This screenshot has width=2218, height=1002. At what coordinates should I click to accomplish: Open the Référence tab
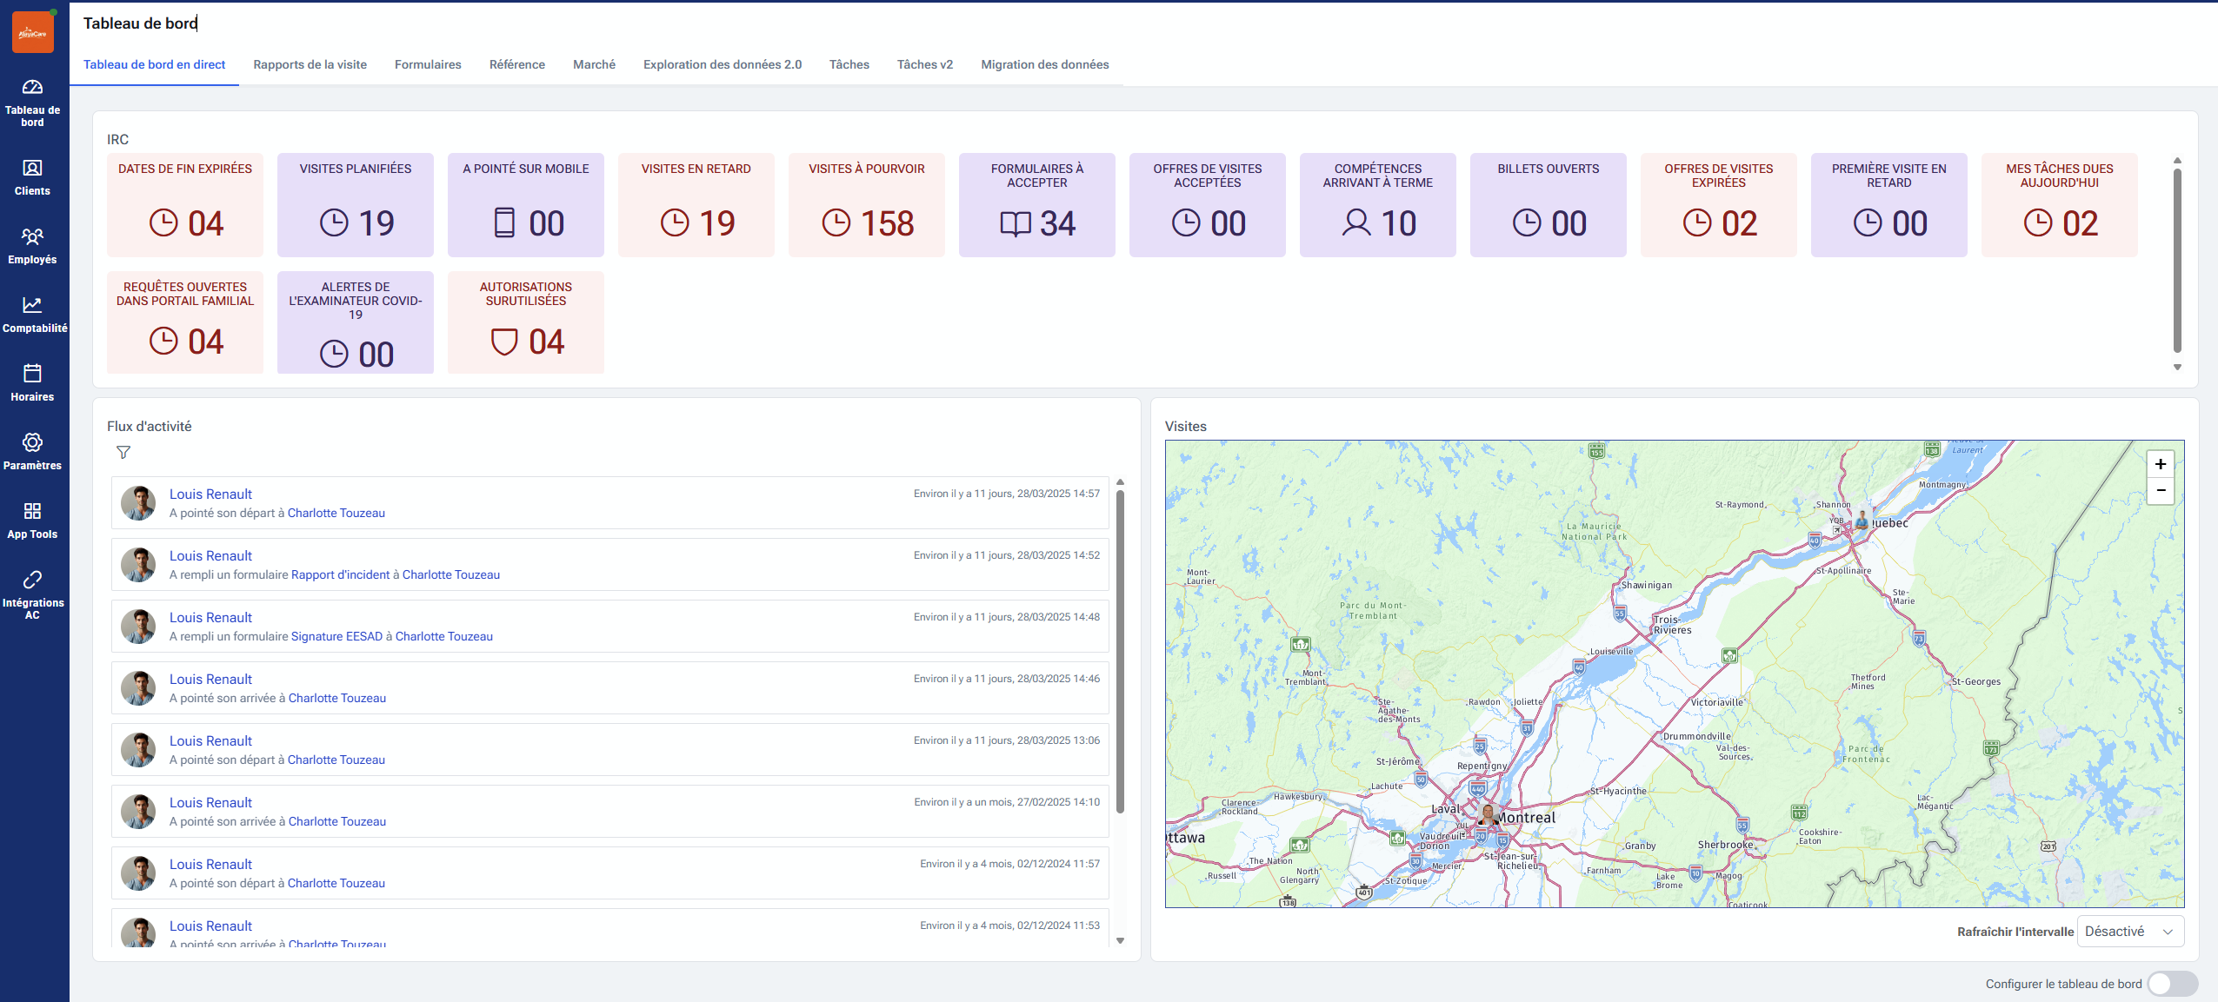click(517, 65)
